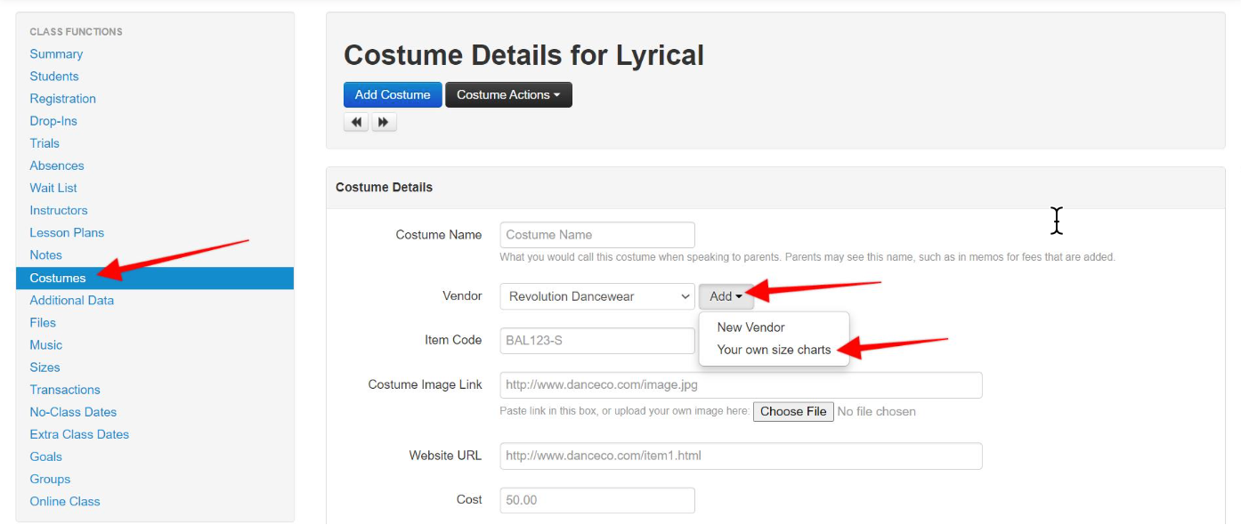
Task: Toggle the Add vendor dropdown button
Action: pos(726,296)
